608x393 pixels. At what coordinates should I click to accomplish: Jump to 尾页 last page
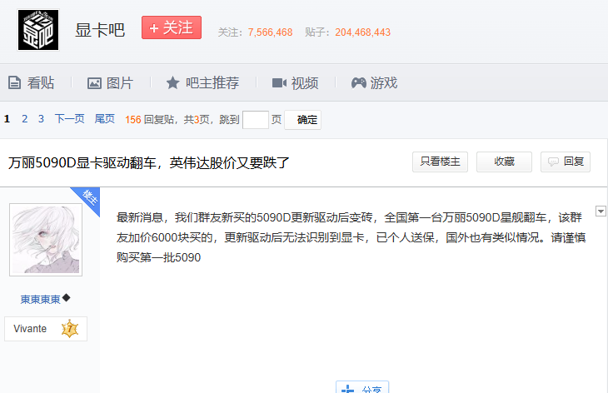tap(105, 119)
